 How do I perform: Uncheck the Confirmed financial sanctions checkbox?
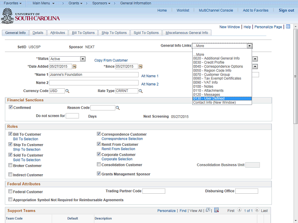11,107
